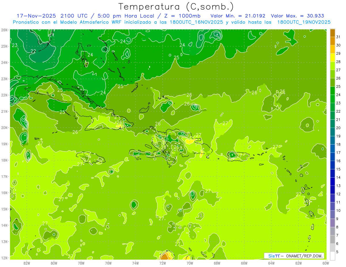Pick the orange swatch between 30 and 31
The height and width of the screenshot is (267, 346).
coord(332,41)
